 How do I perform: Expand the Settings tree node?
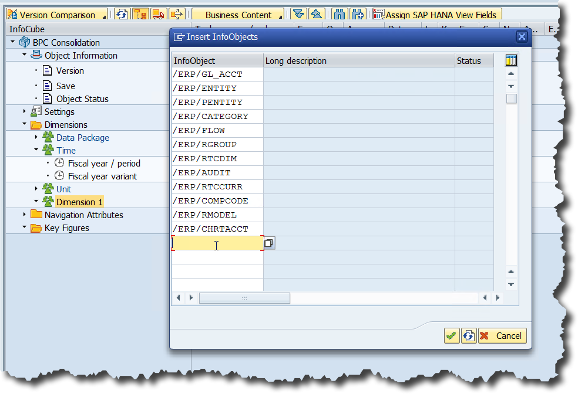click(25, 111)
